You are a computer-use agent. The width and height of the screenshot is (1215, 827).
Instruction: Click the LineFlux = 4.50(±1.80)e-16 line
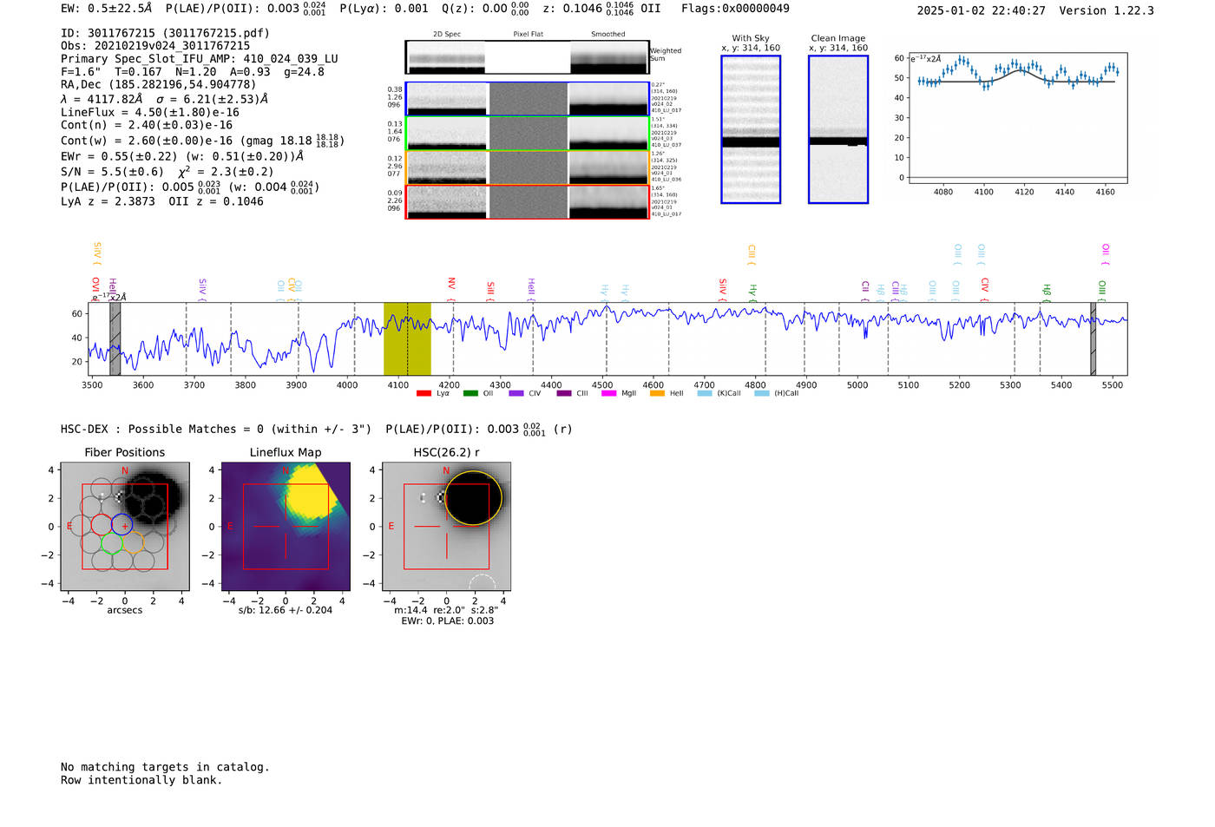[x=150, y=112]
